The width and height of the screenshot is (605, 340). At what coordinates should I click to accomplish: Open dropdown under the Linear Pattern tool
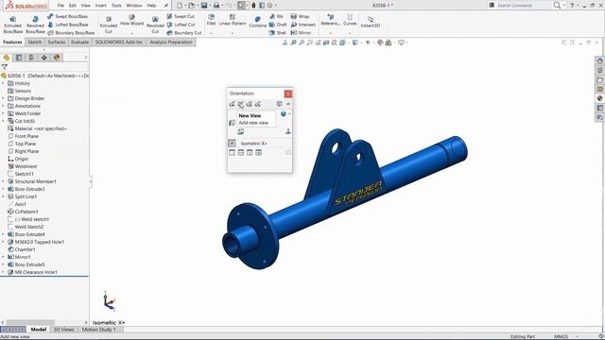pos(233,34)
